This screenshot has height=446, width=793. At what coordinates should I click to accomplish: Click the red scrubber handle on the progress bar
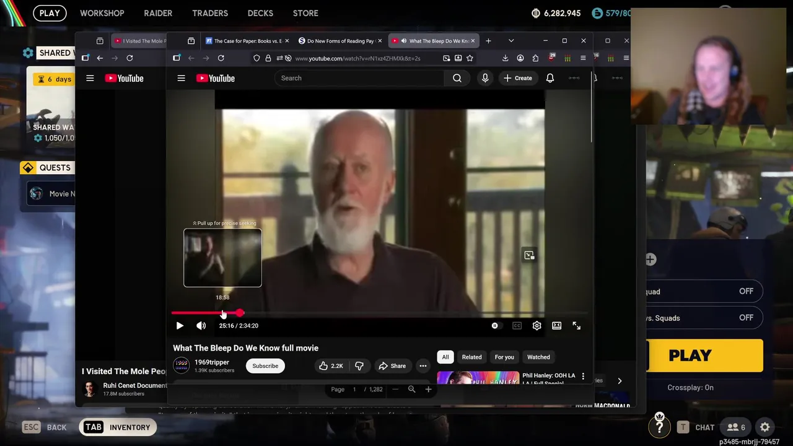pyautogui.click(x=240, y=313)
